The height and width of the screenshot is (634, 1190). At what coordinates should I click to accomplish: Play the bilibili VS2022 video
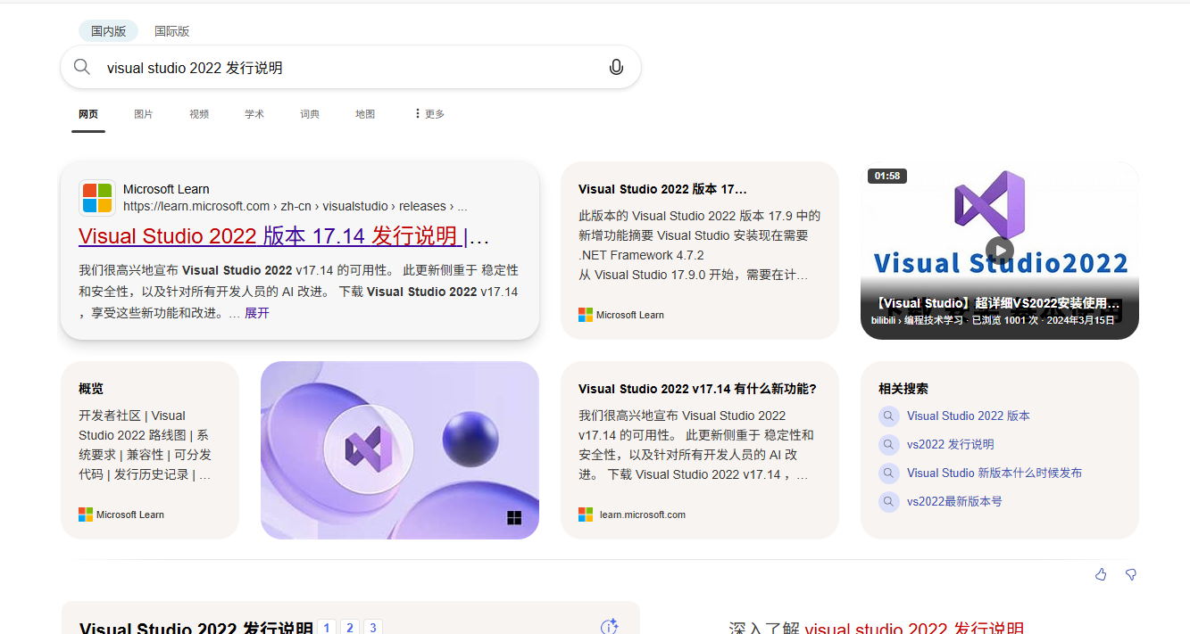click(x=1000, y=251)
